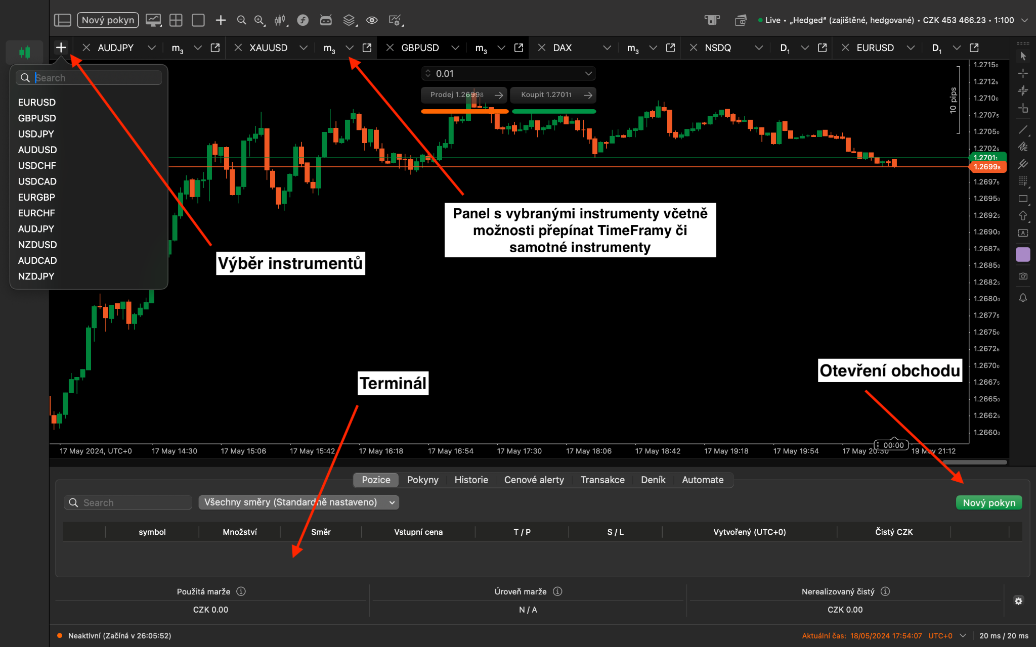Open the Všechny směry direction filter dropdown

(x=299, y=502)
